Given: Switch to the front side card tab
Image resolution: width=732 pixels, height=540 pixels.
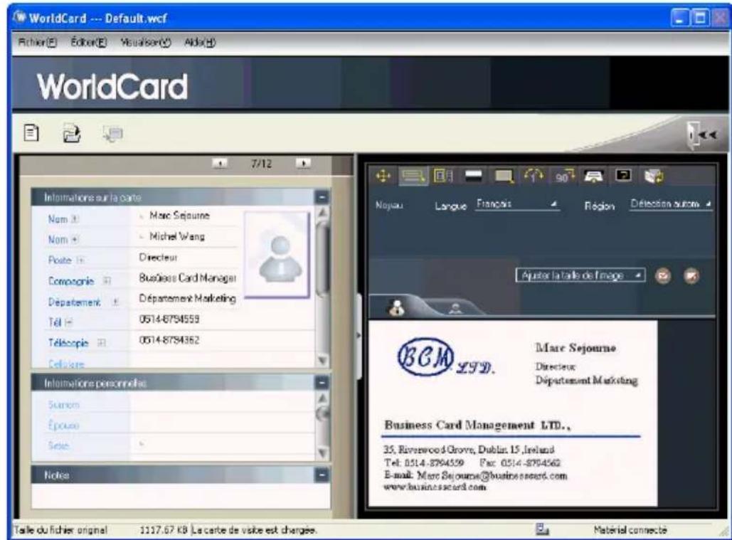Looking at the screenshot, I should coord(397,307).
